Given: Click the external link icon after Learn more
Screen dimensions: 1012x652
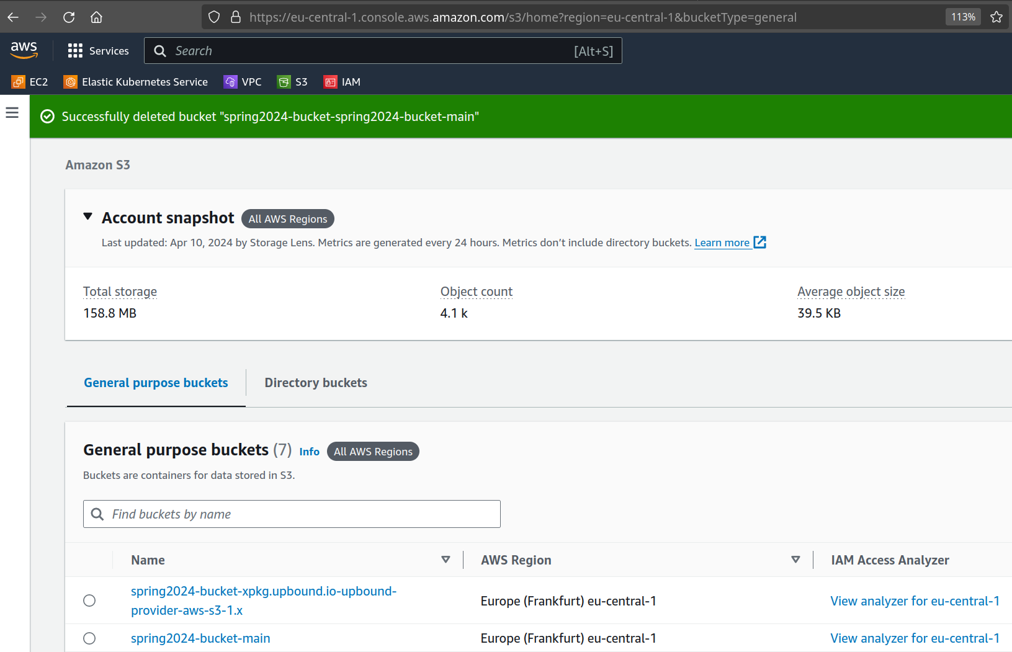Looking at the screenshot, I should [760, 243].
